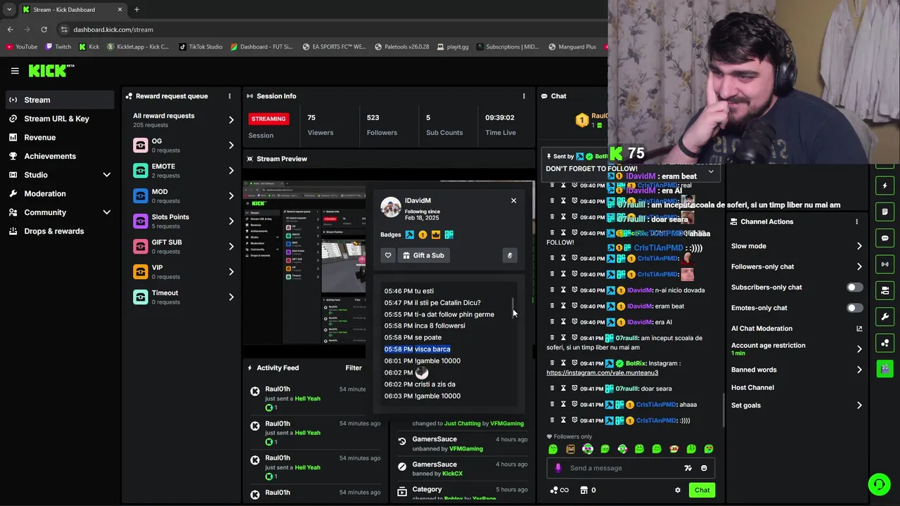Click the lightning bolt sidebar icon

(885, 186)
